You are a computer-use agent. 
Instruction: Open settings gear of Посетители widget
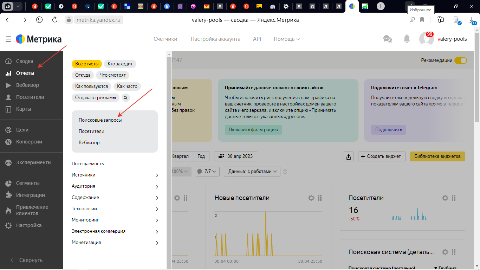coord(445,198)
